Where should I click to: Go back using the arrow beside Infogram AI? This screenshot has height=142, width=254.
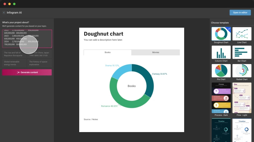4,13
